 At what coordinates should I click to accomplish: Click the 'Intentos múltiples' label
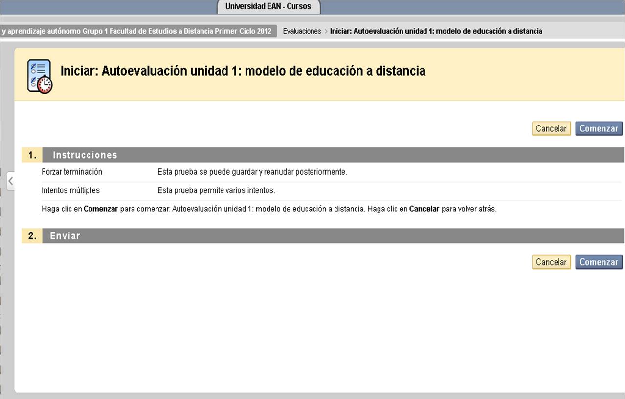tap(70, 190)
